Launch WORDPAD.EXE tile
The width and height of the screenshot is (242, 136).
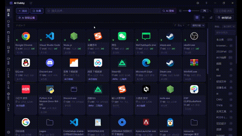coord(98,126)
